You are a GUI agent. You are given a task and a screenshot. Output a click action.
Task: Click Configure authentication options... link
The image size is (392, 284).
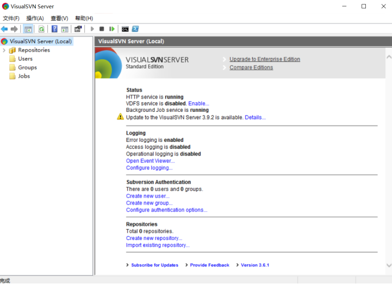(166, 210)
